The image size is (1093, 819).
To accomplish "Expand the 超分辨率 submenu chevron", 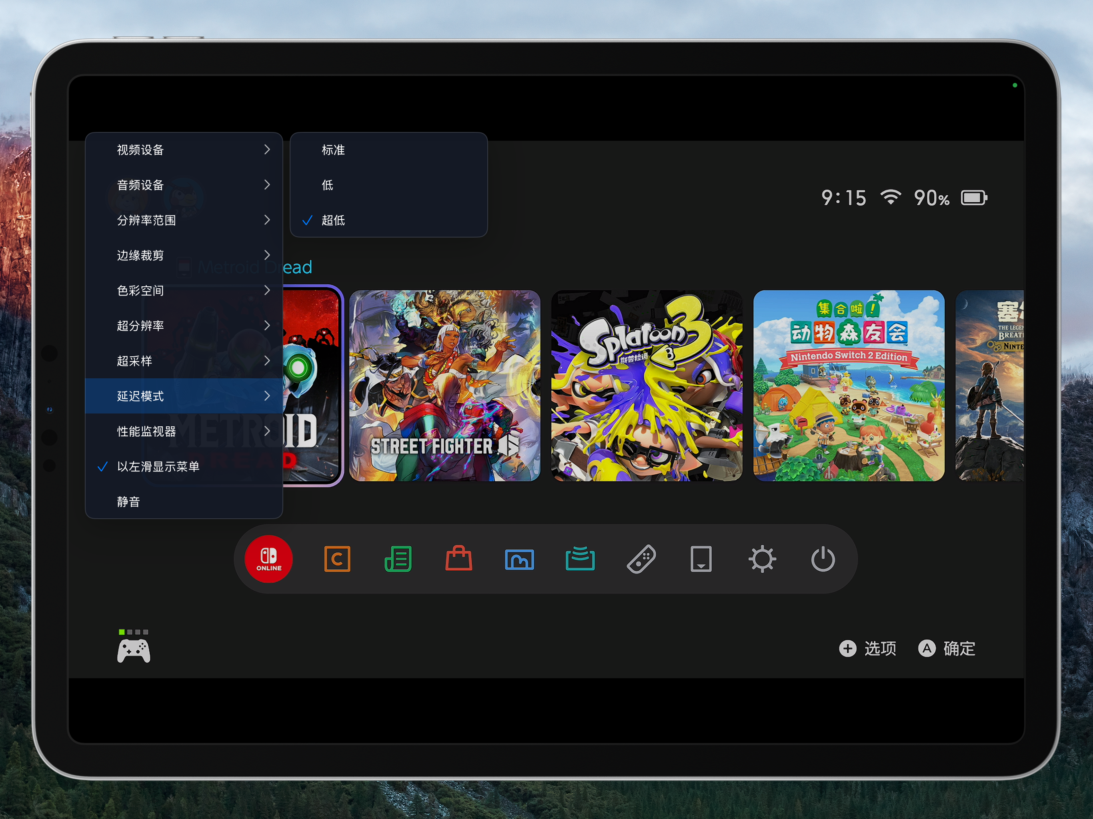I will (267, 326).
